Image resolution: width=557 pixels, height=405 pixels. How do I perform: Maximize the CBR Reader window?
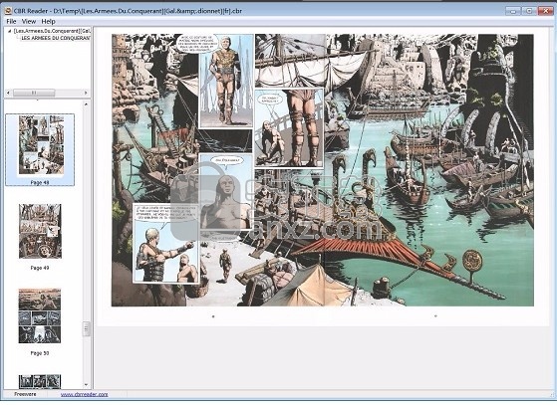[529, 11]
